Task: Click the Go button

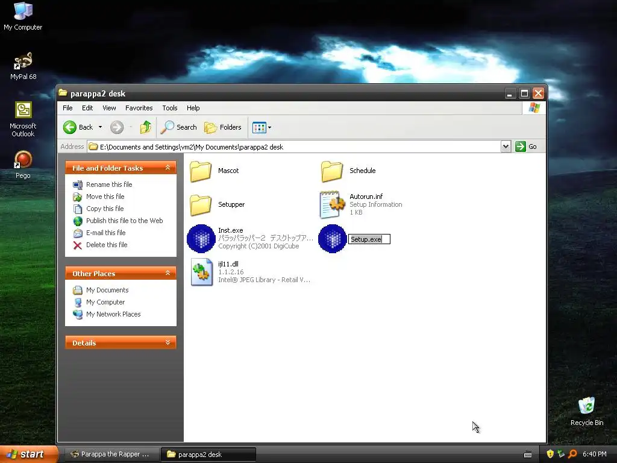Action: pyautogui.click(x=526, y=146)
